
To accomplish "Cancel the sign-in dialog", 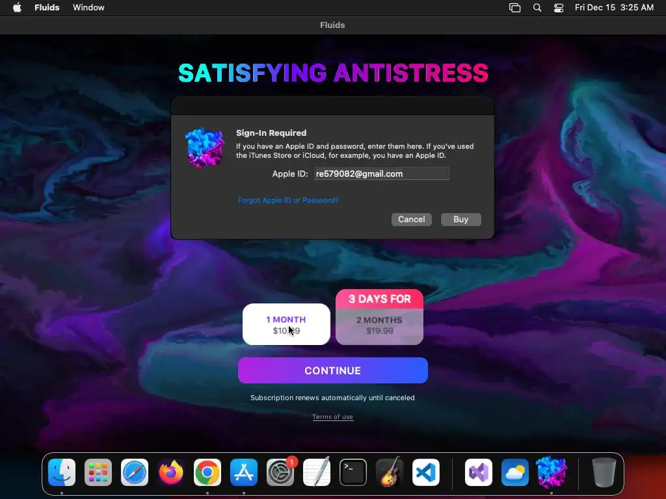I will (x=411, y=220).
